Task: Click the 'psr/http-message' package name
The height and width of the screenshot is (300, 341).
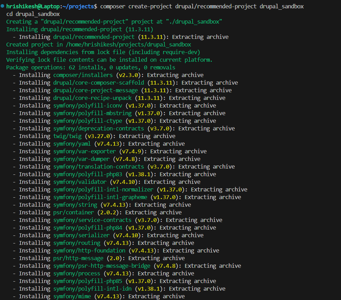Action: tap(78, 258)
